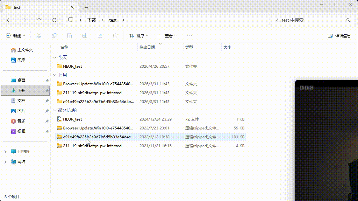Click the Rename icon in toolbar

[x=85, y=36]
